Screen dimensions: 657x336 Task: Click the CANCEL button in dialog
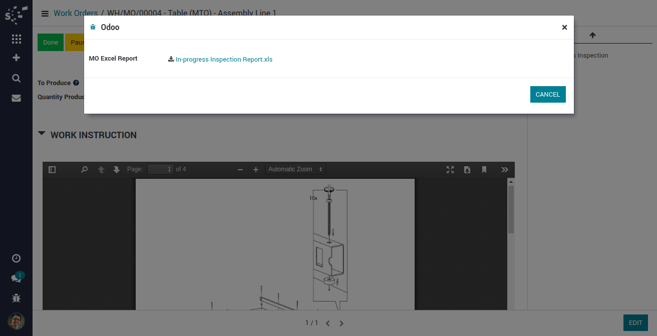547,94
